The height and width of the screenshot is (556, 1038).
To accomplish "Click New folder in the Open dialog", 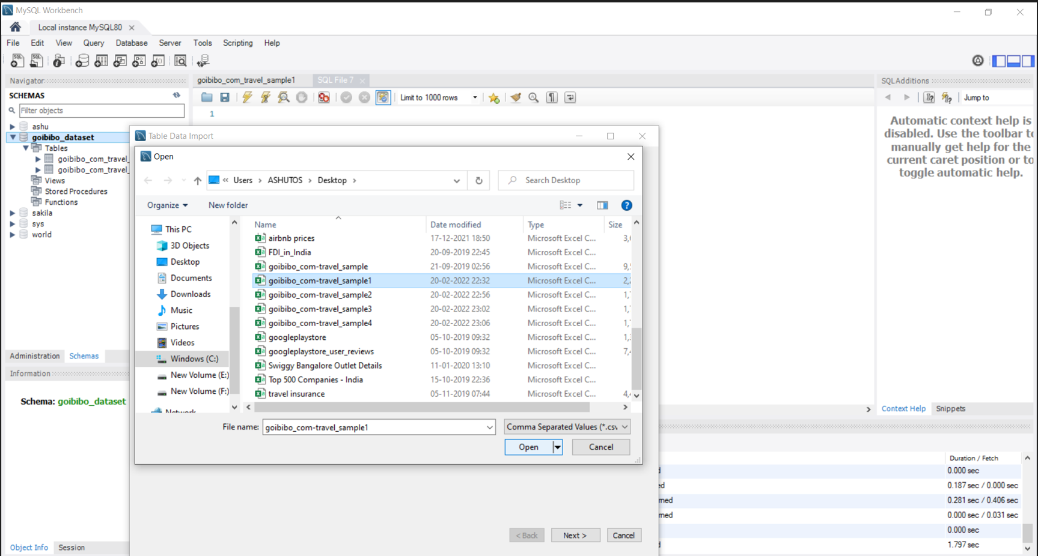I will click(x=228, y=205).
